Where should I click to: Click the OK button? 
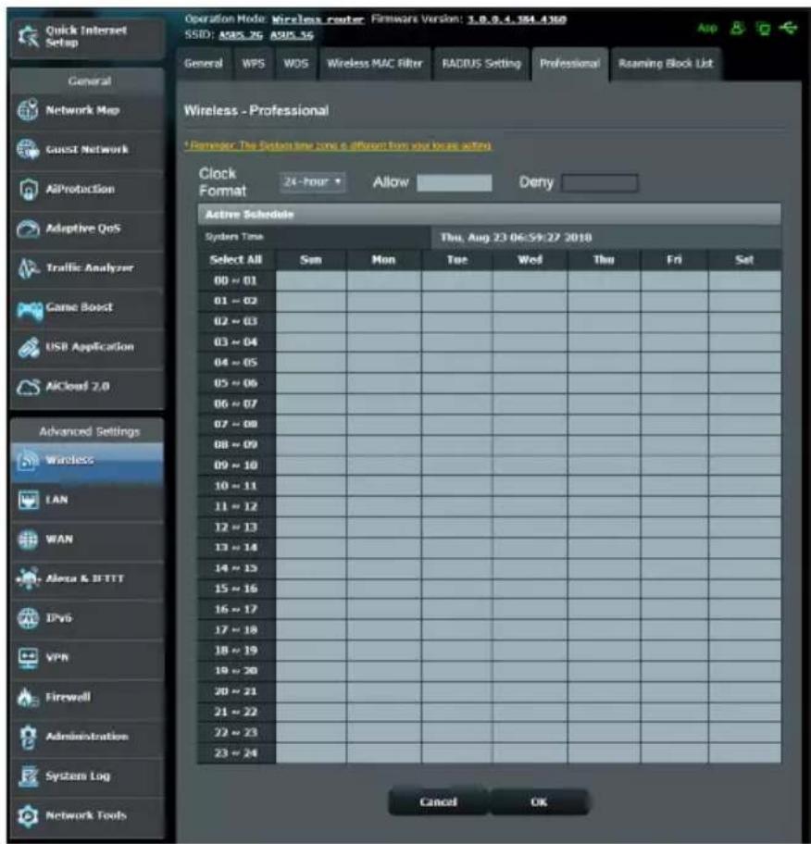[539, 802]
